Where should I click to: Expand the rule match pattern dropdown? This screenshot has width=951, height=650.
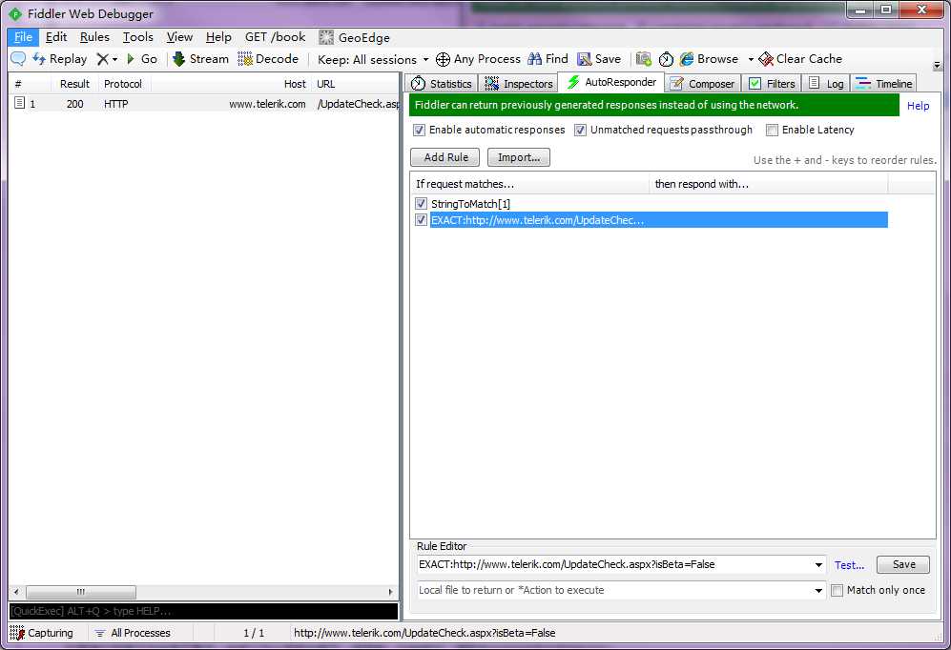818,565
